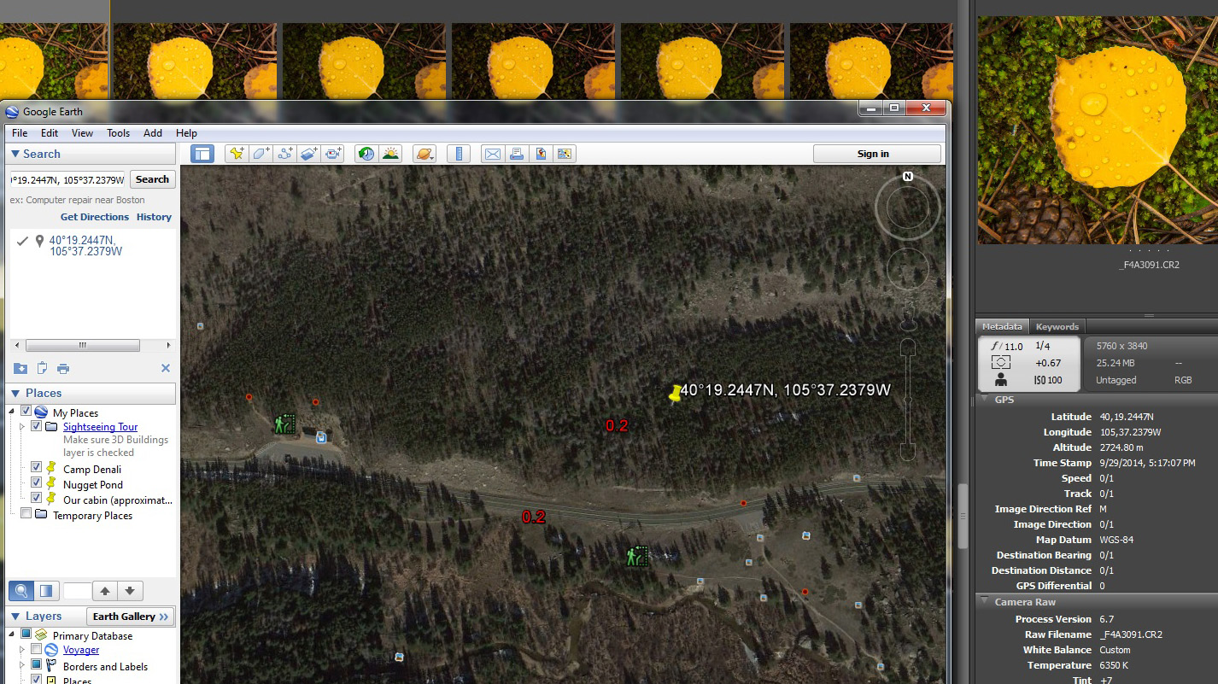Add a new placemark with the pushpin tool
Viewport: 1218px width, 684px height.
pos(237,154)
